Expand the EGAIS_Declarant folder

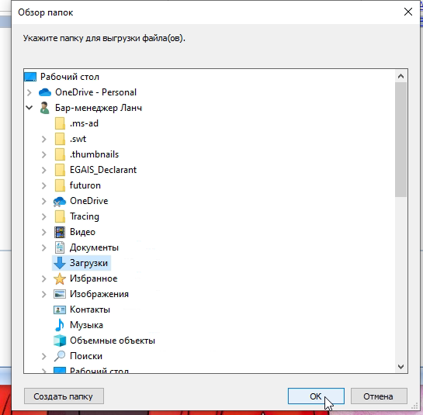pos(43,170)
